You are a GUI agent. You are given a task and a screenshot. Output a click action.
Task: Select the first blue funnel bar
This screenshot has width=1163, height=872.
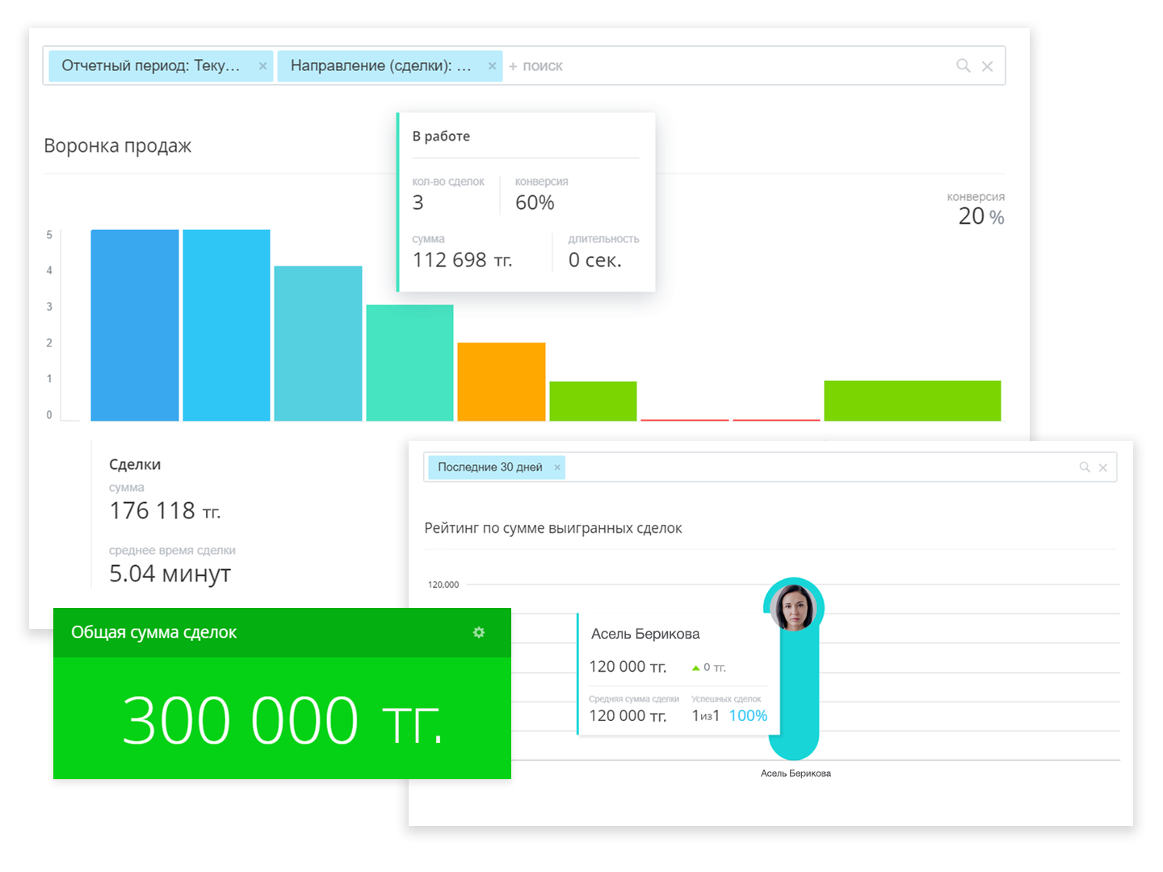coord(135,325)
